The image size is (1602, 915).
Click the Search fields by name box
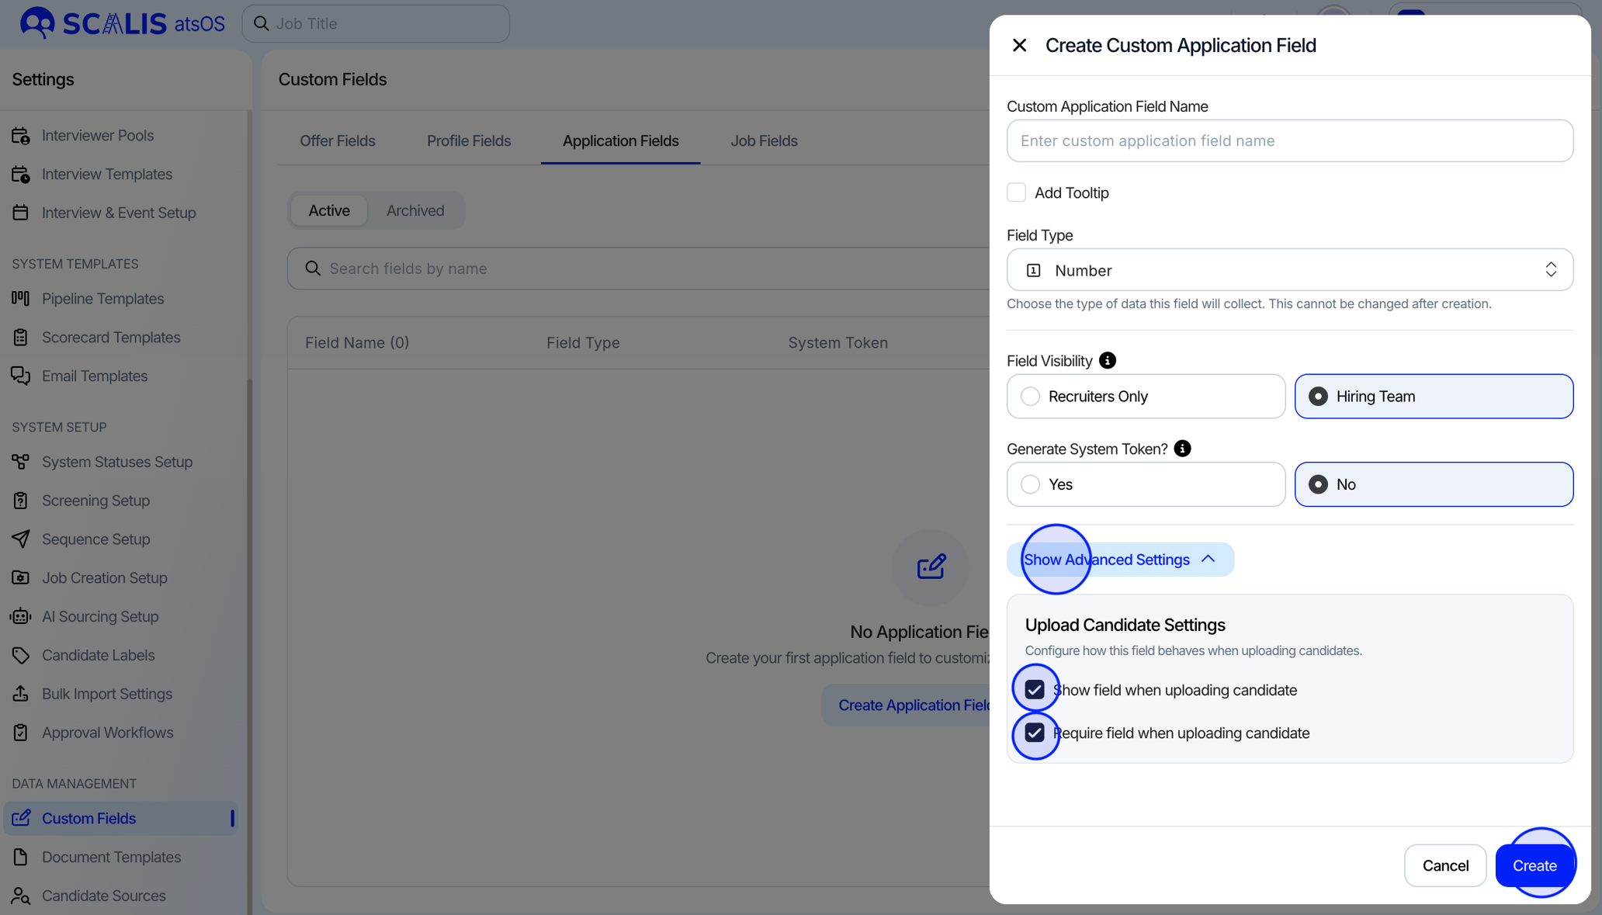click(638, 269)
